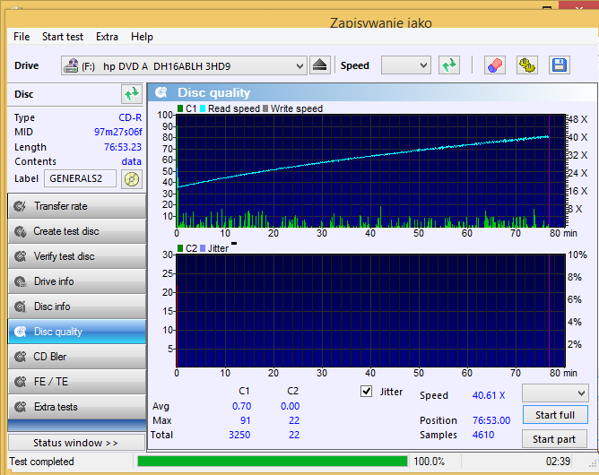
Task: Click the disc label icon beside GENERALS2
Action: pos(132,178)
